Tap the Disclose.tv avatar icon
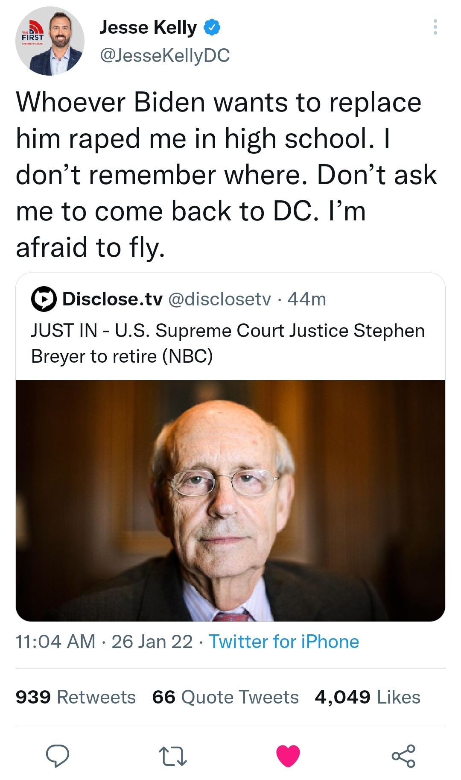The height and width of the screenshot is (780, 461). point(44,299)
